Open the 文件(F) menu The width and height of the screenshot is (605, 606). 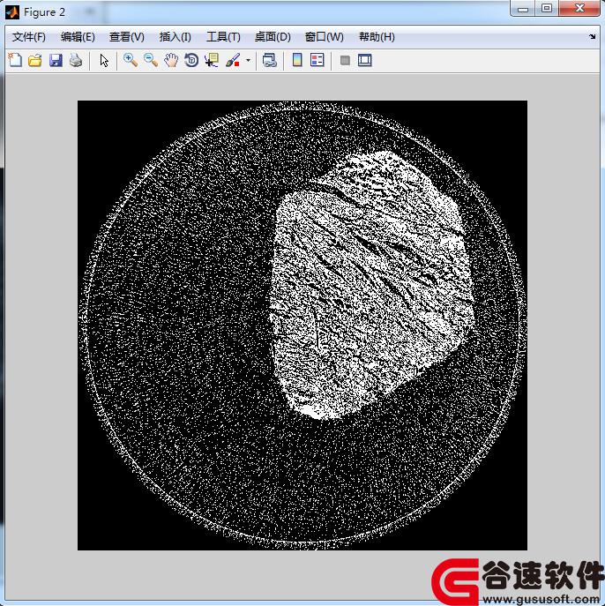click(29, 37)
